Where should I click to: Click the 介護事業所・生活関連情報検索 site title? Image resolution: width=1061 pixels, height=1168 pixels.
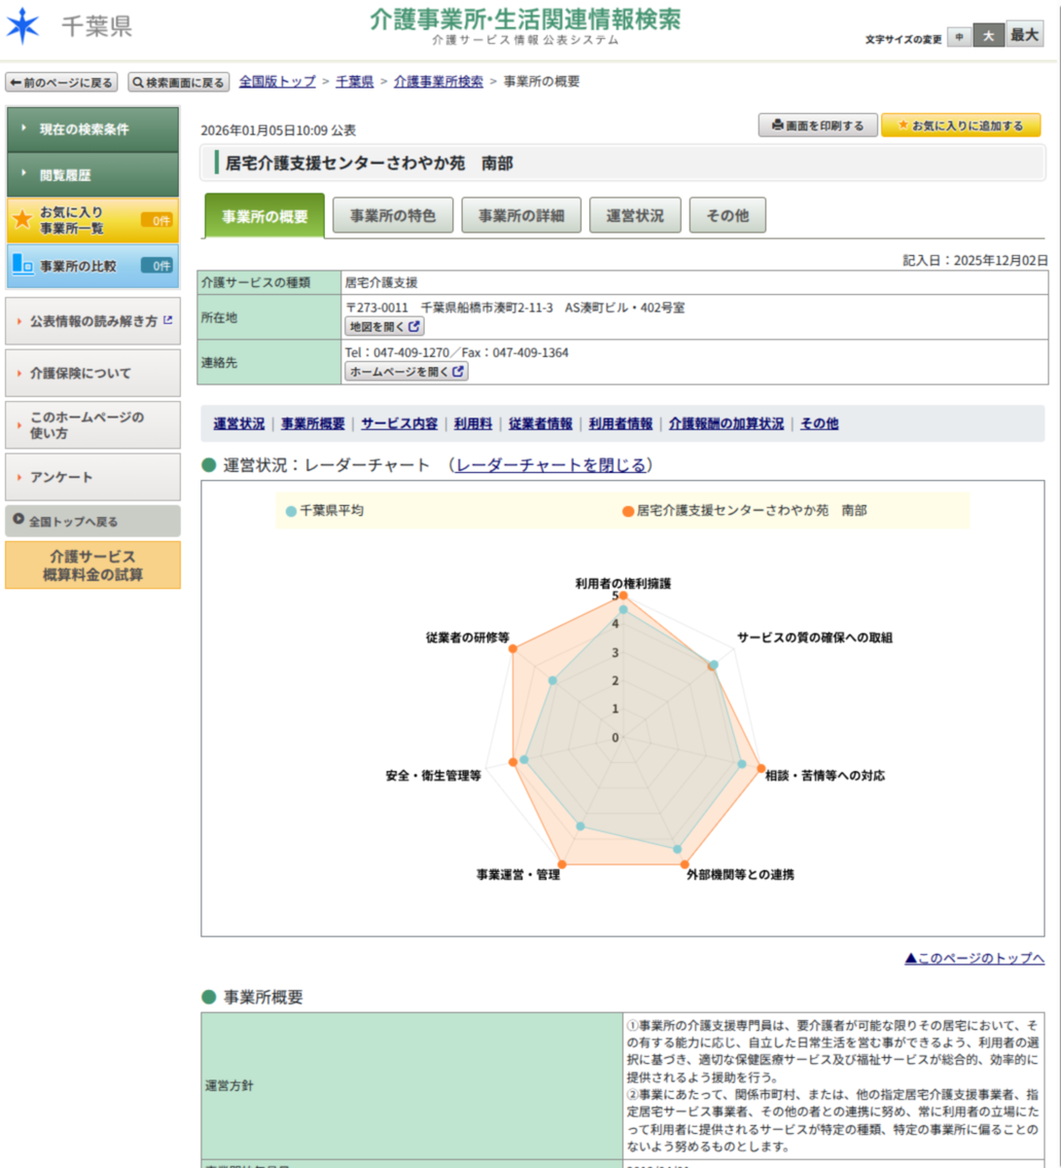pyautogui.click(x=525, y=18)
